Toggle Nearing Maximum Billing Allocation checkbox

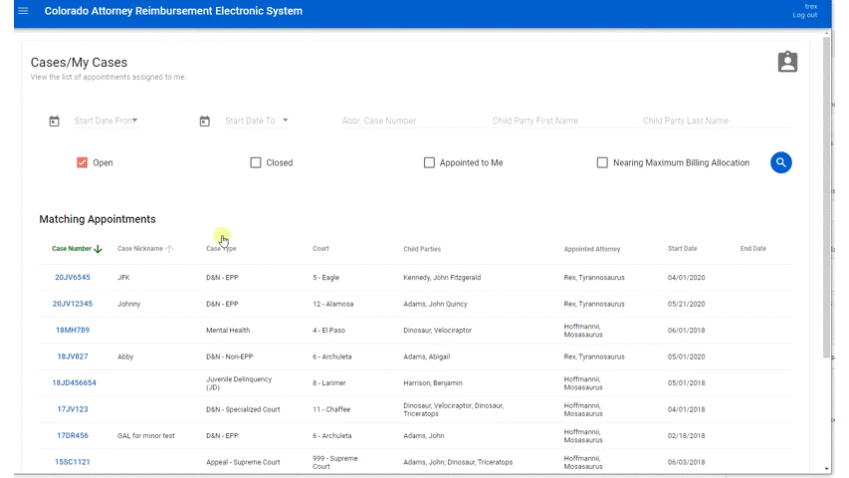point(602,162)
